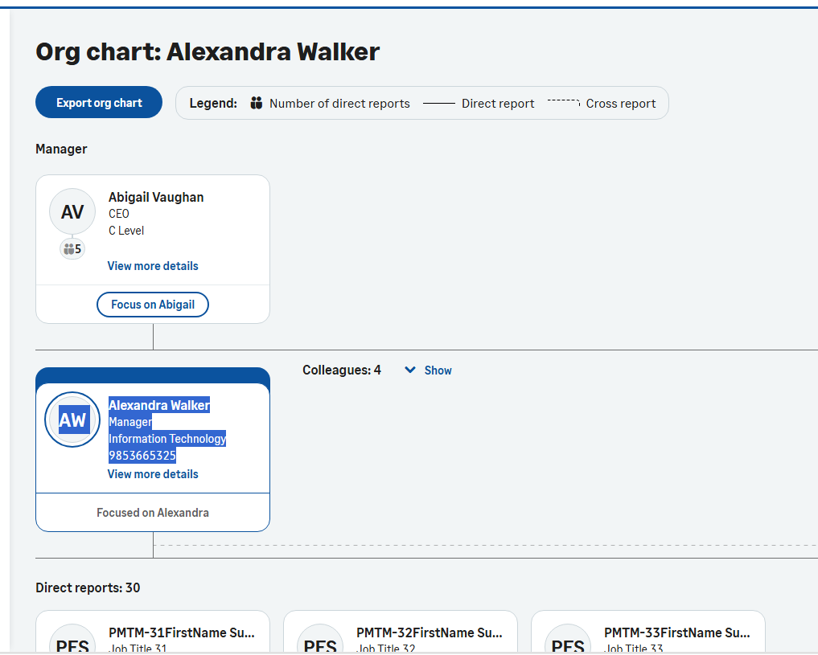Screen dimensions: 818x655
Task: Select the Abigail Vaughan name text
Action: tap(156, 198)
